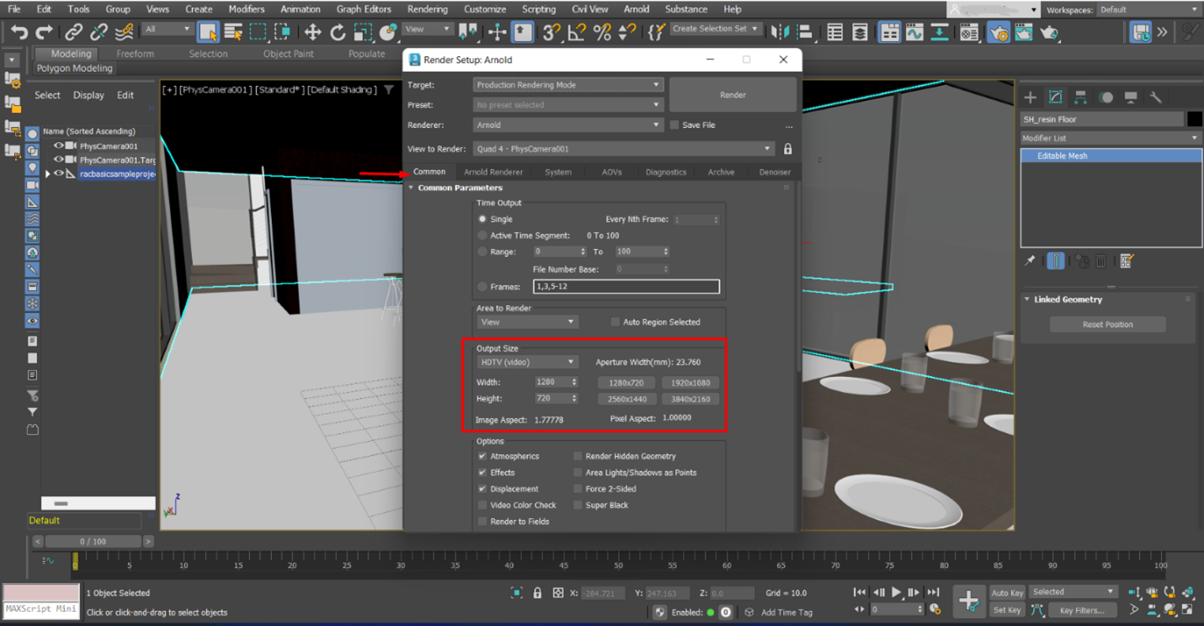The image size is (1204, 626).
Task: Select the Select and Rotate tool
Action: 338,32
